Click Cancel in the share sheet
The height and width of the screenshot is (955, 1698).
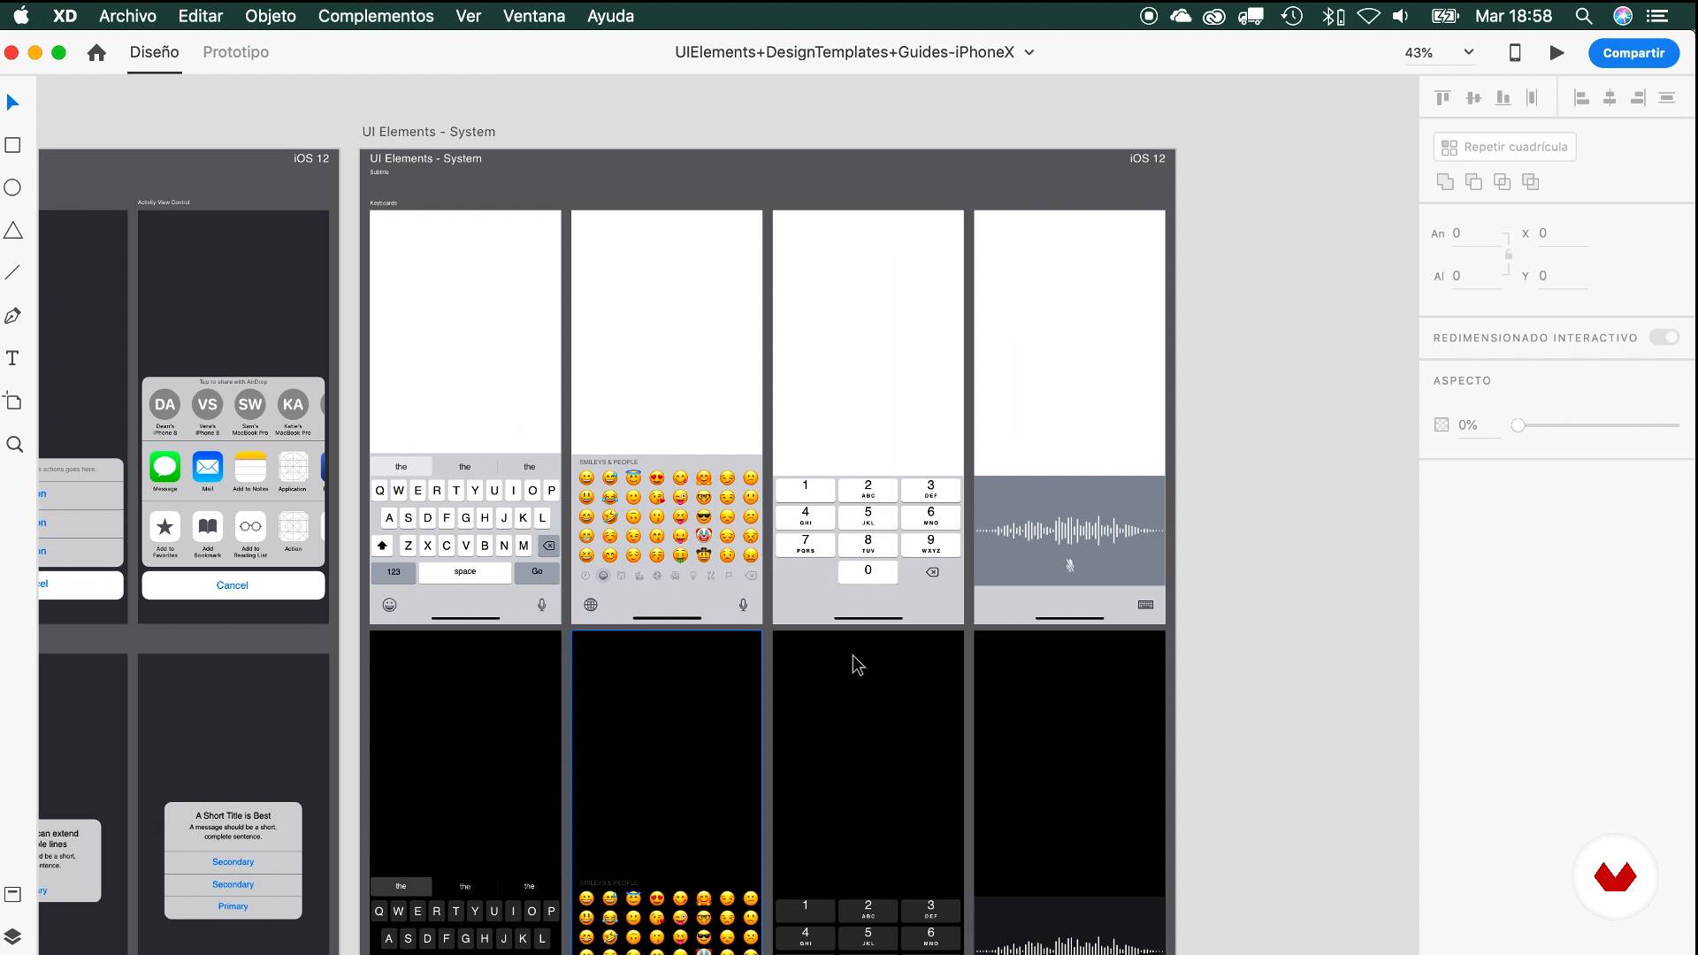point(233,585)
